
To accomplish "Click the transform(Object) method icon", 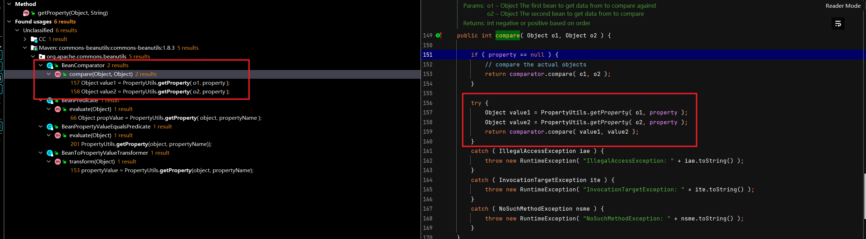I will (58, 162).
